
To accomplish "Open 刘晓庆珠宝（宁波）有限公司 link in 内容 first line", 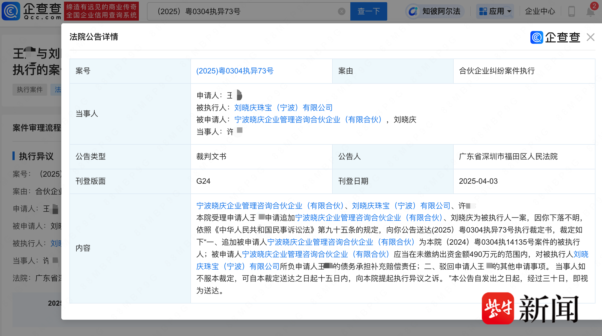I will point(401,206).
